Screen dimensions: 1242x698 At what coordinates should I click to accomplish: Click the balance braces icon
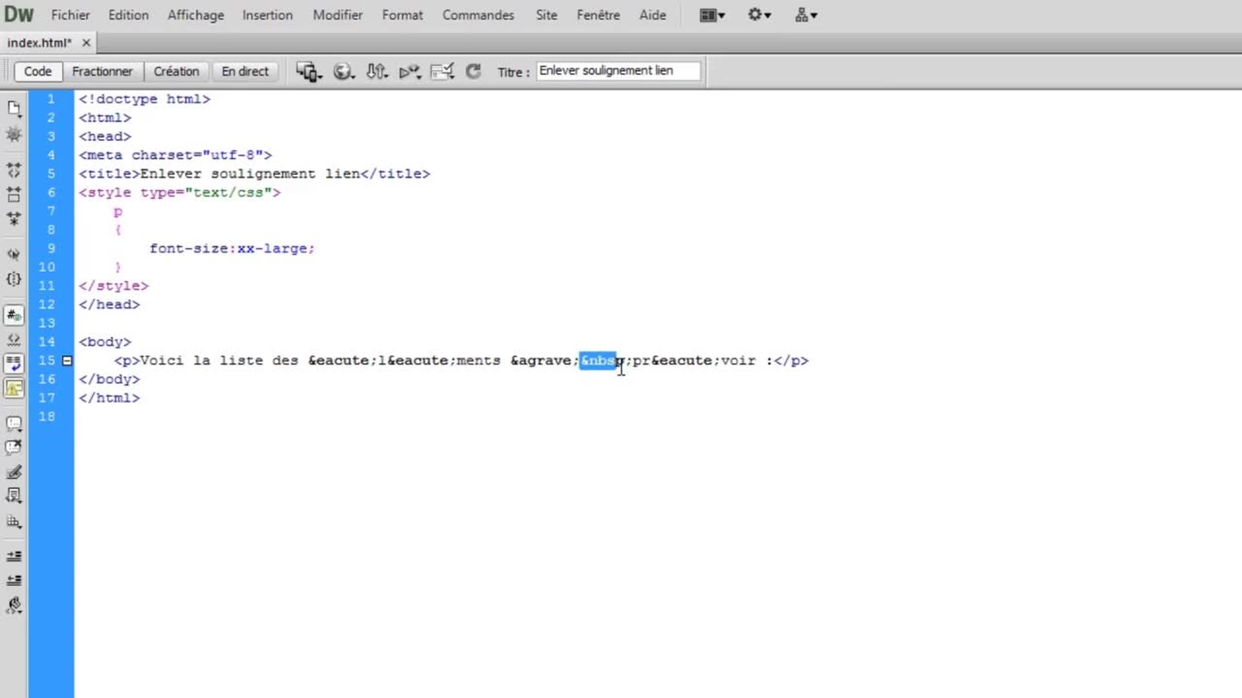tap(14, 279)
